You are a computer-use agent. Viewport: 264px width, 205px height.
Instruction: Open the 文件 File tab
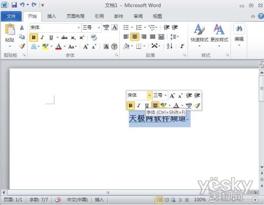[11, 16]
